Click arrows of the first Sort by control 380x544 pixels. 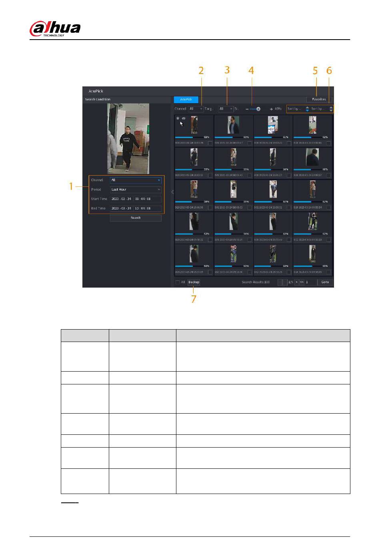coord(307,109)
